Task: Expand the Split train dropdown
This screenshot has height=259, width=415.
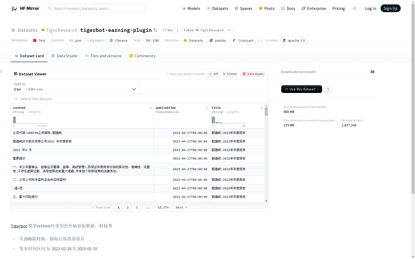Action: coord(75,87)
